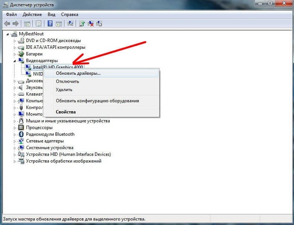The image size is (294, 225).
Task: Click the Batteries (Батареи) category icon
Action: 21,54
